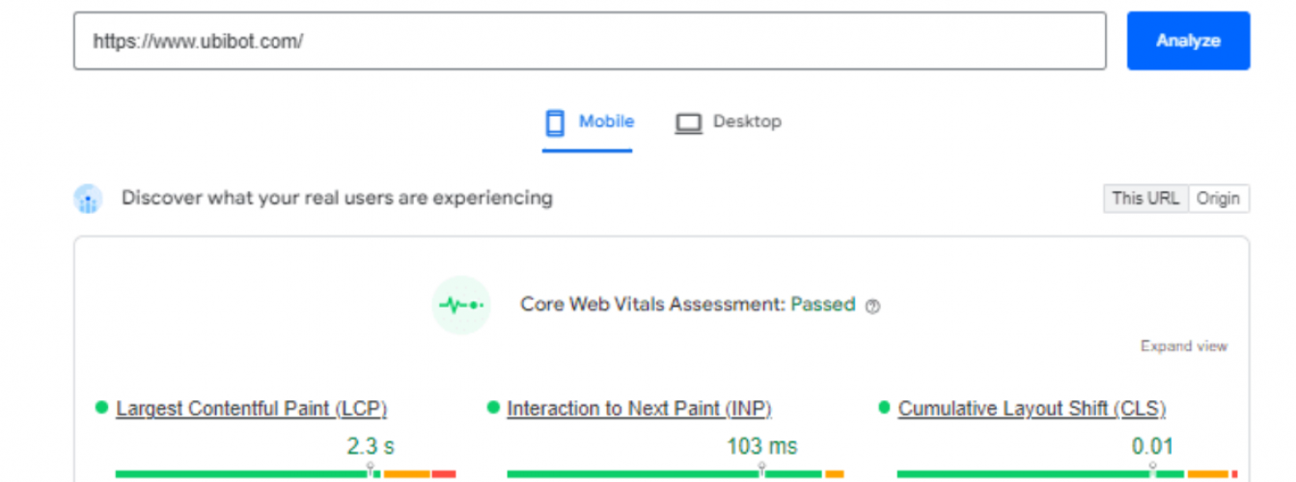
Task: Click the real users chart icon
Action: click(x=88, y=200)
